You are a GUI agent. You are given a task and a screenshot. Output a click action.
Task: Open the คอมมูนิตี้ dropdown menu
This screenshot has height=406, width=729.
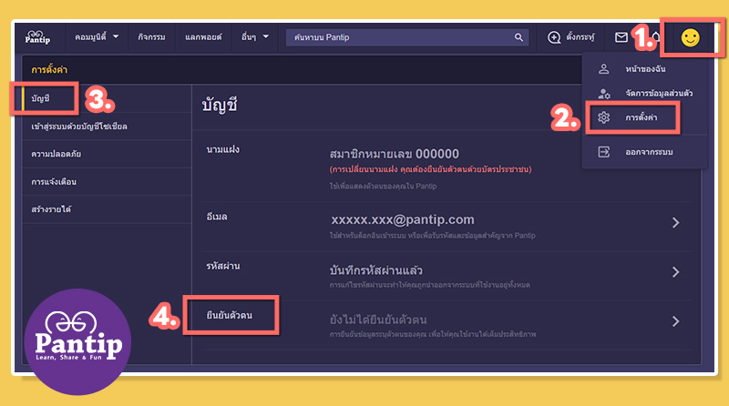point(97,36)
